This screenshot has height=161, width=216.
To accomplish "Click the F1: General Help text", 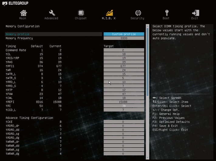I will coord(166,114).
